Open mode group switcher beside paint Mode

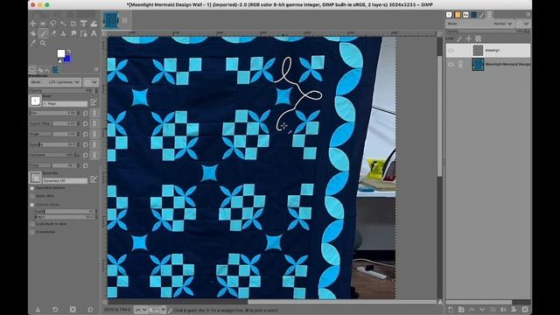[x=91, y=82]
